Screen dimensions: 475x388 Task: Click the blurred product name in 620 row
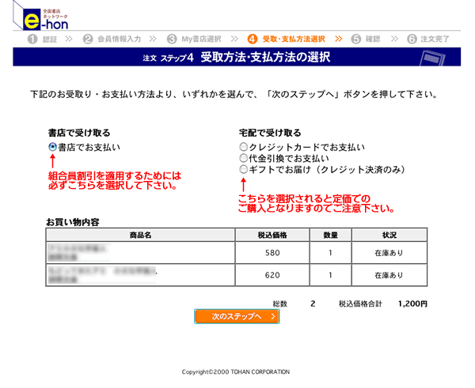(102, 275)
